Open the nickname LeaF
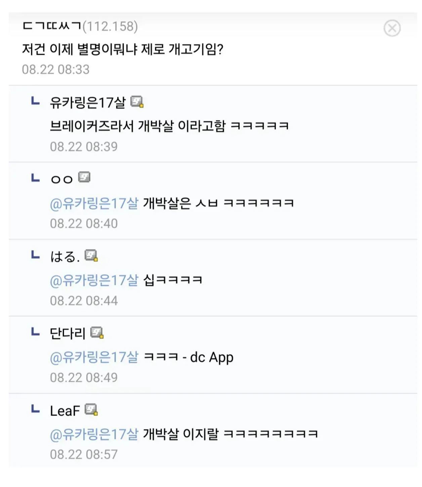 (65, 411)
